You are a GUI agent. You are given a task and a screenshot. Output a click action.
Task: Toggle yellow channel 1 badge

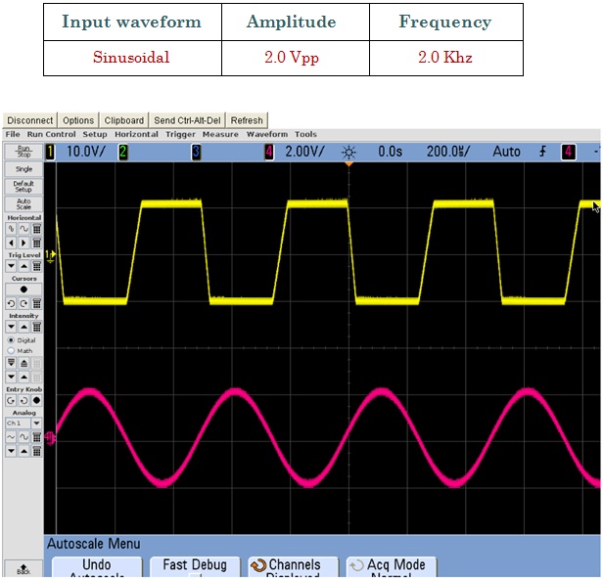pos(50,152)
